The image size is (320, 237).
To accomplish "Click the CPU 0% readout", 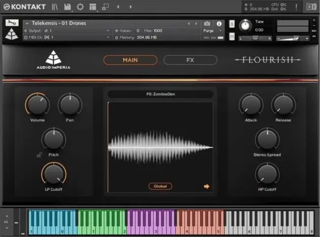I will click(279, 5).
